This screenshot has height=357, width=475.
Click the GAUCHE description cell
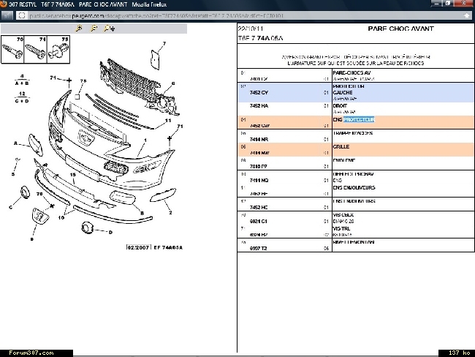[343, 92]
